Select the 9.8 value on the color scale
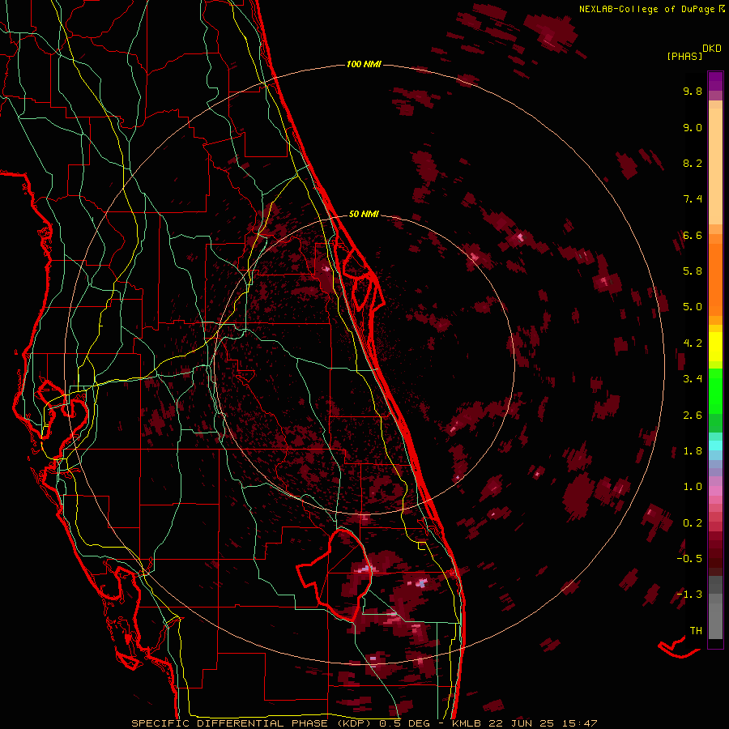The width and height of the screenshot is (729, 729). [x=693, y=91]
